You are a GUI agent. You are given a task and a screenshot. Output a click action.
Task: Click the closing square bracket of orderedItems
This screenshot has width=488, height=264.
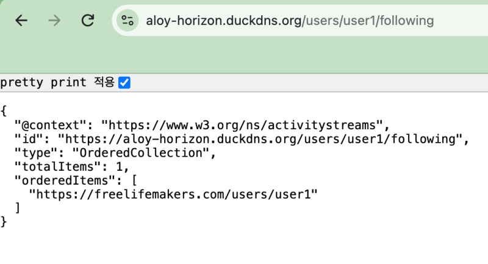18,208
